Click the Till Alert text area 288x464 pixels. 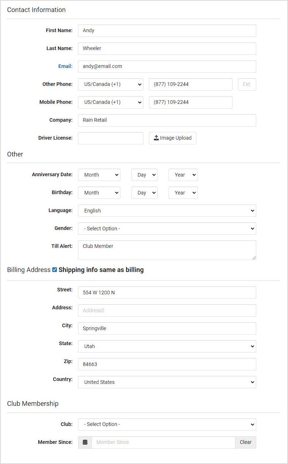pos(167,250)
